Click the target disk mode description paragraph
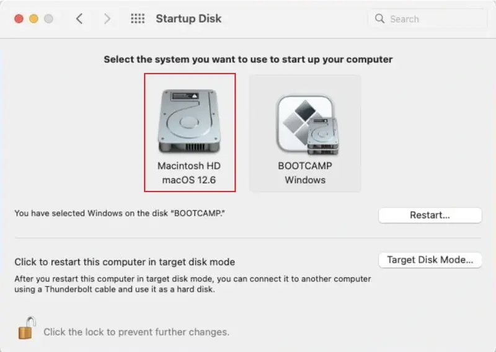The width and height of the screenshot is (496, 352). (x=193, y=284)
